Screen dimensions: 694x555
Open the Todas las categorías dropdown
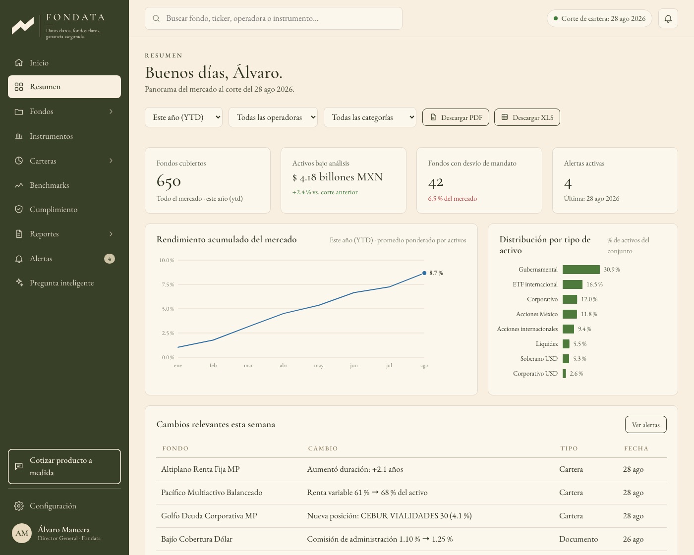coord(370,117)
